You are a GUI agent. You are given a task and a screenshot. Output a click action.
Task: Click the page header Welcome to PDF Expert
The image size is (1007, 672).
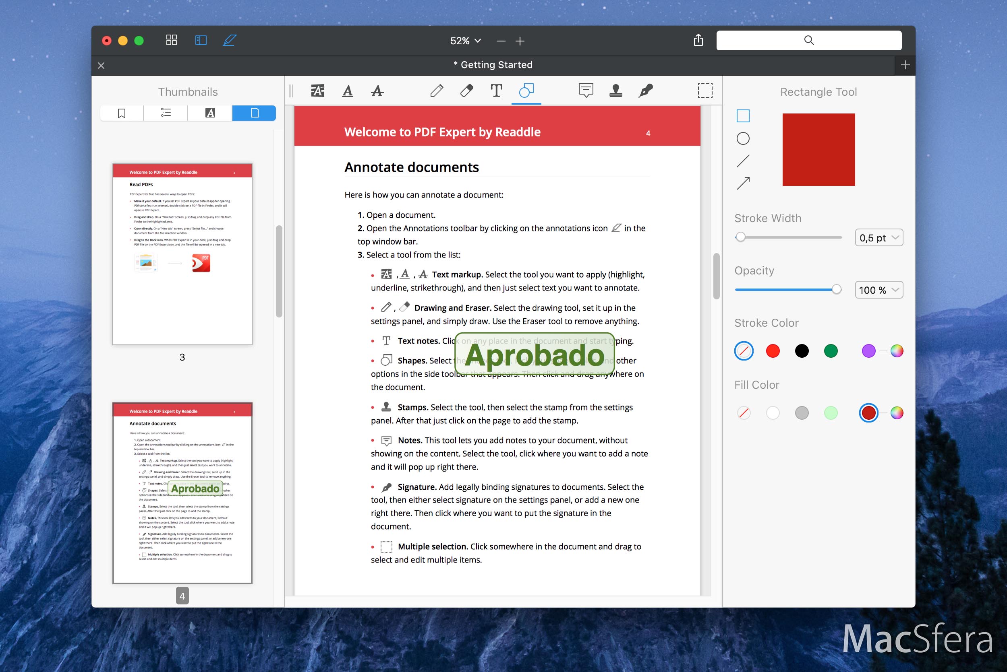point(442,132)
